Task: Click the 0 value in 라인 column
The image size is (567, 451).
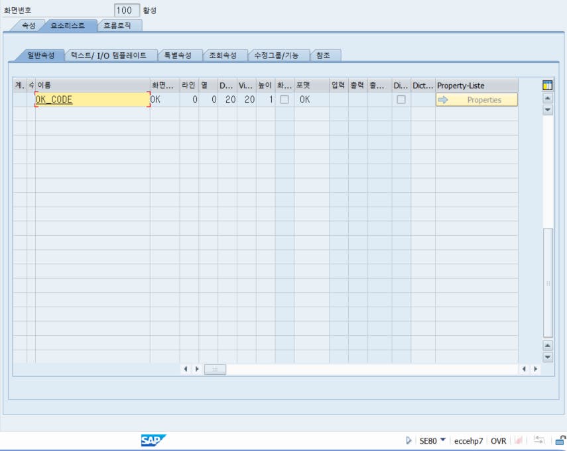Action: click(x=189, y=99)
